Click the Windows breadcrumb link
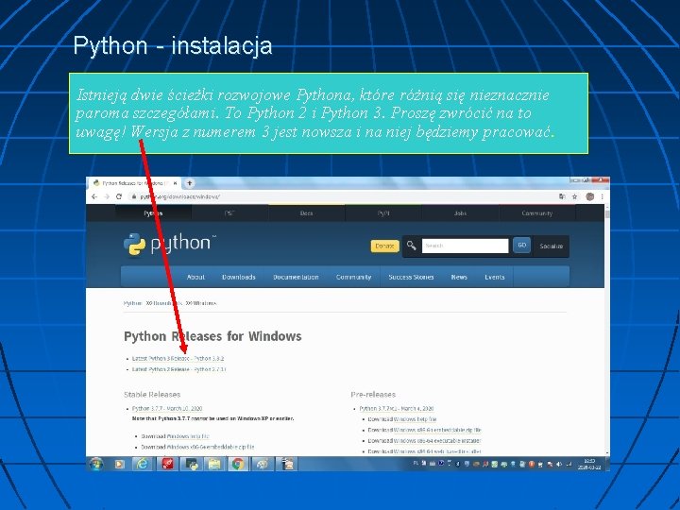This screenshot has height=510, width=680. (x=204, y=303)
